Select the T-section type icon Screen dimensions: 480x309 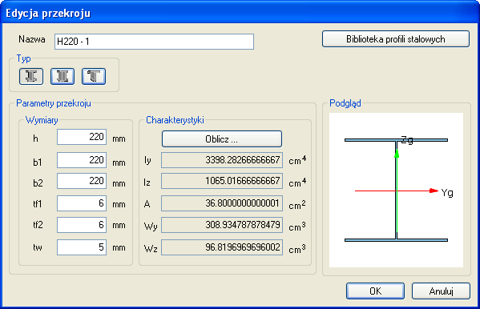[x=94, y=76]
